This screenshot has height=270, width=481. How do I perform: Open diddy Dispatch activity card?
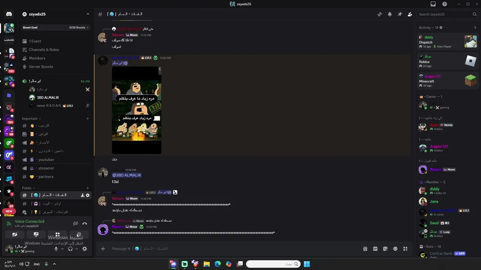click(x=448, y=42)
